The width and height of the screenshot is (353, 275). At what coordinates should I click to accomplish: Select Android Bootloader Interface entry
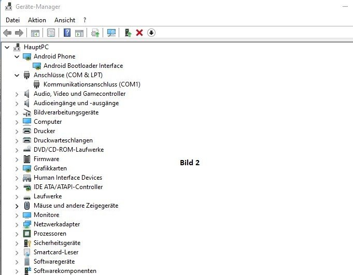pos(83,66)
